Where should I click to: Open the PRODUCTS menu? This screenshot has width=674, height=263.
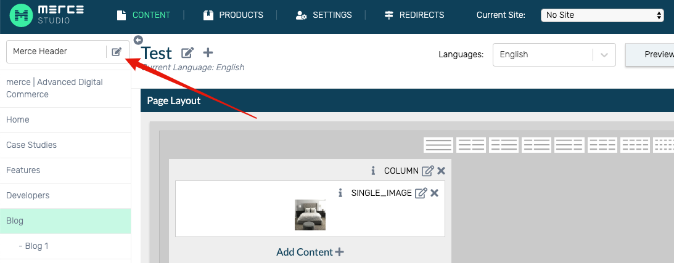(x=234, y=15)
